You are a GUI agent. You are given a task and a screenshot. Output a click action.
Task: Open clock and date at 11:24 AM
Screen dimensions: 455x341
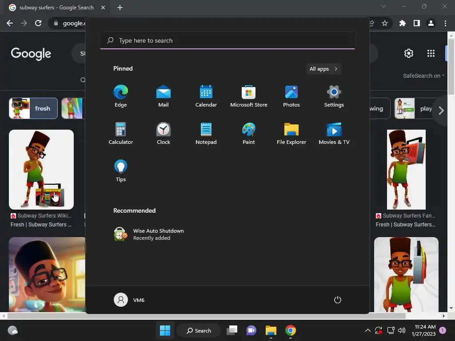(423, 330)
